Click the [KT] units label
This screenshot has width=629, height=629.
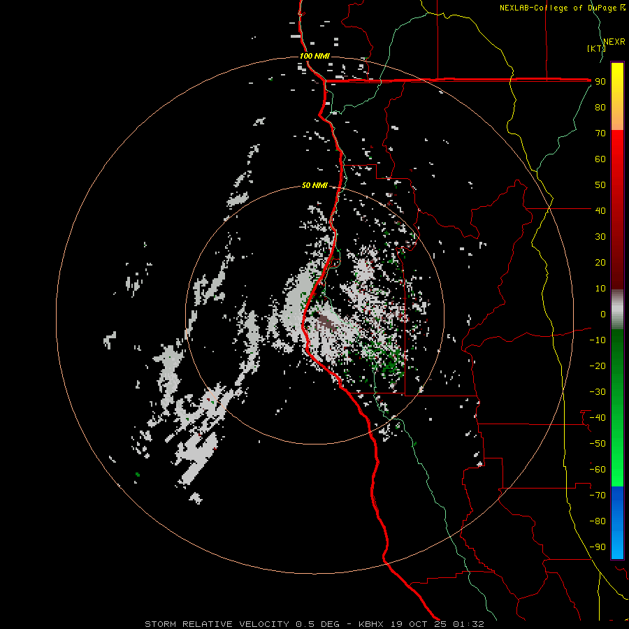coord(597,48)
